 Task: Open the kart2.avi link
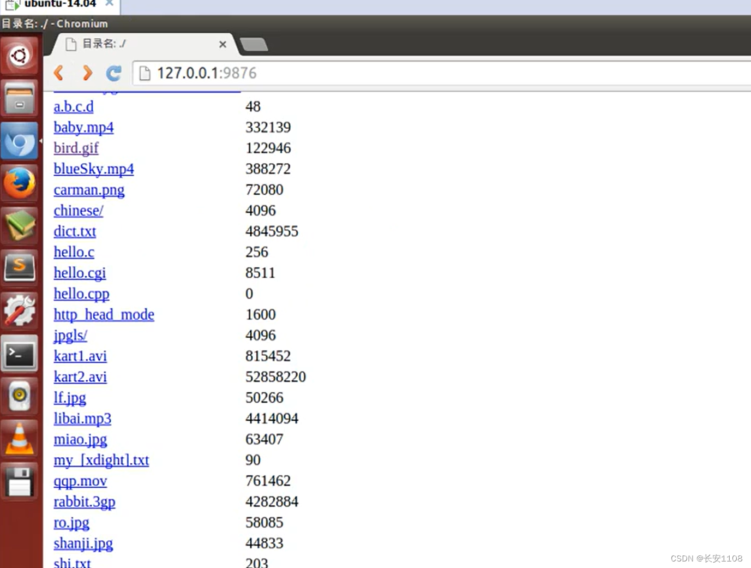click(x=80, y=376)
